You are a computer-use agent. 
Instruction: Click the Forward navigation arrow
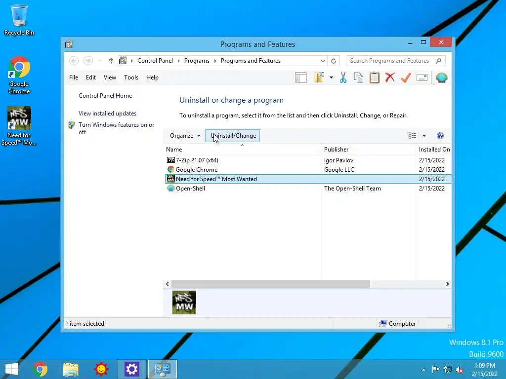coord(88,61)
